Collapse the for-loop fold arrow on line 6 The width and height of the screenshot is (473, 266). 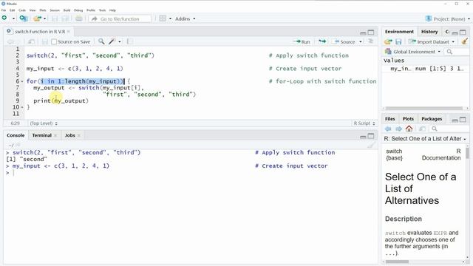tap(22, 81)
